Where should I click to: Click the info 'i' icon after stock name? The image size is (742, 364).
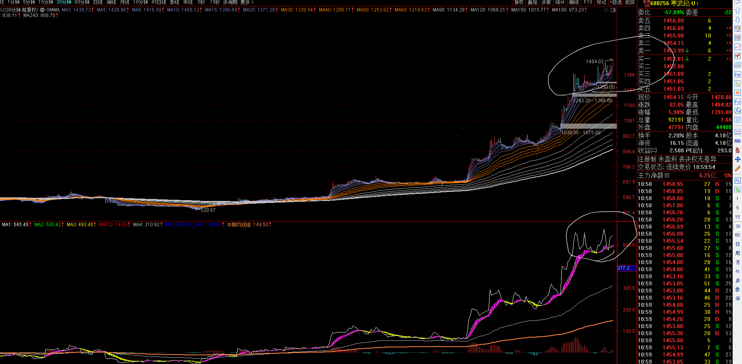697,3
